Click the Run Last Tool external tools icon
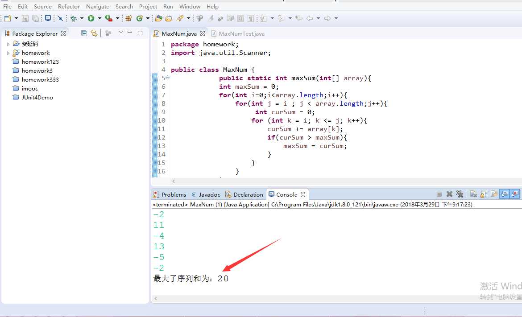522x317 pixels. point(108,18)
